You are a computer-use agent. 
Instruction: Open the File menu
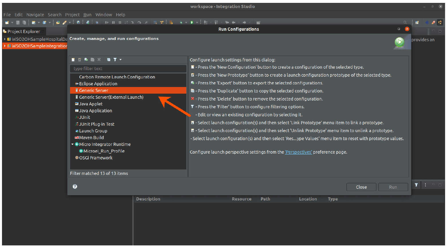pyautogui.click(x=7, y=15)
